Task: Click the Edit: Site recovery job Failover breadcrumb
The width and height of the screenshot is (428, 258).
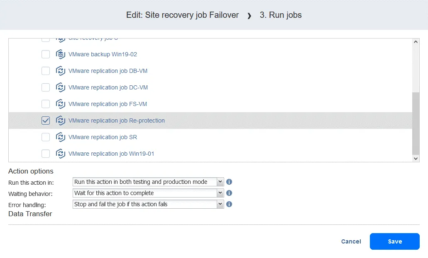Action: (181, 15)
